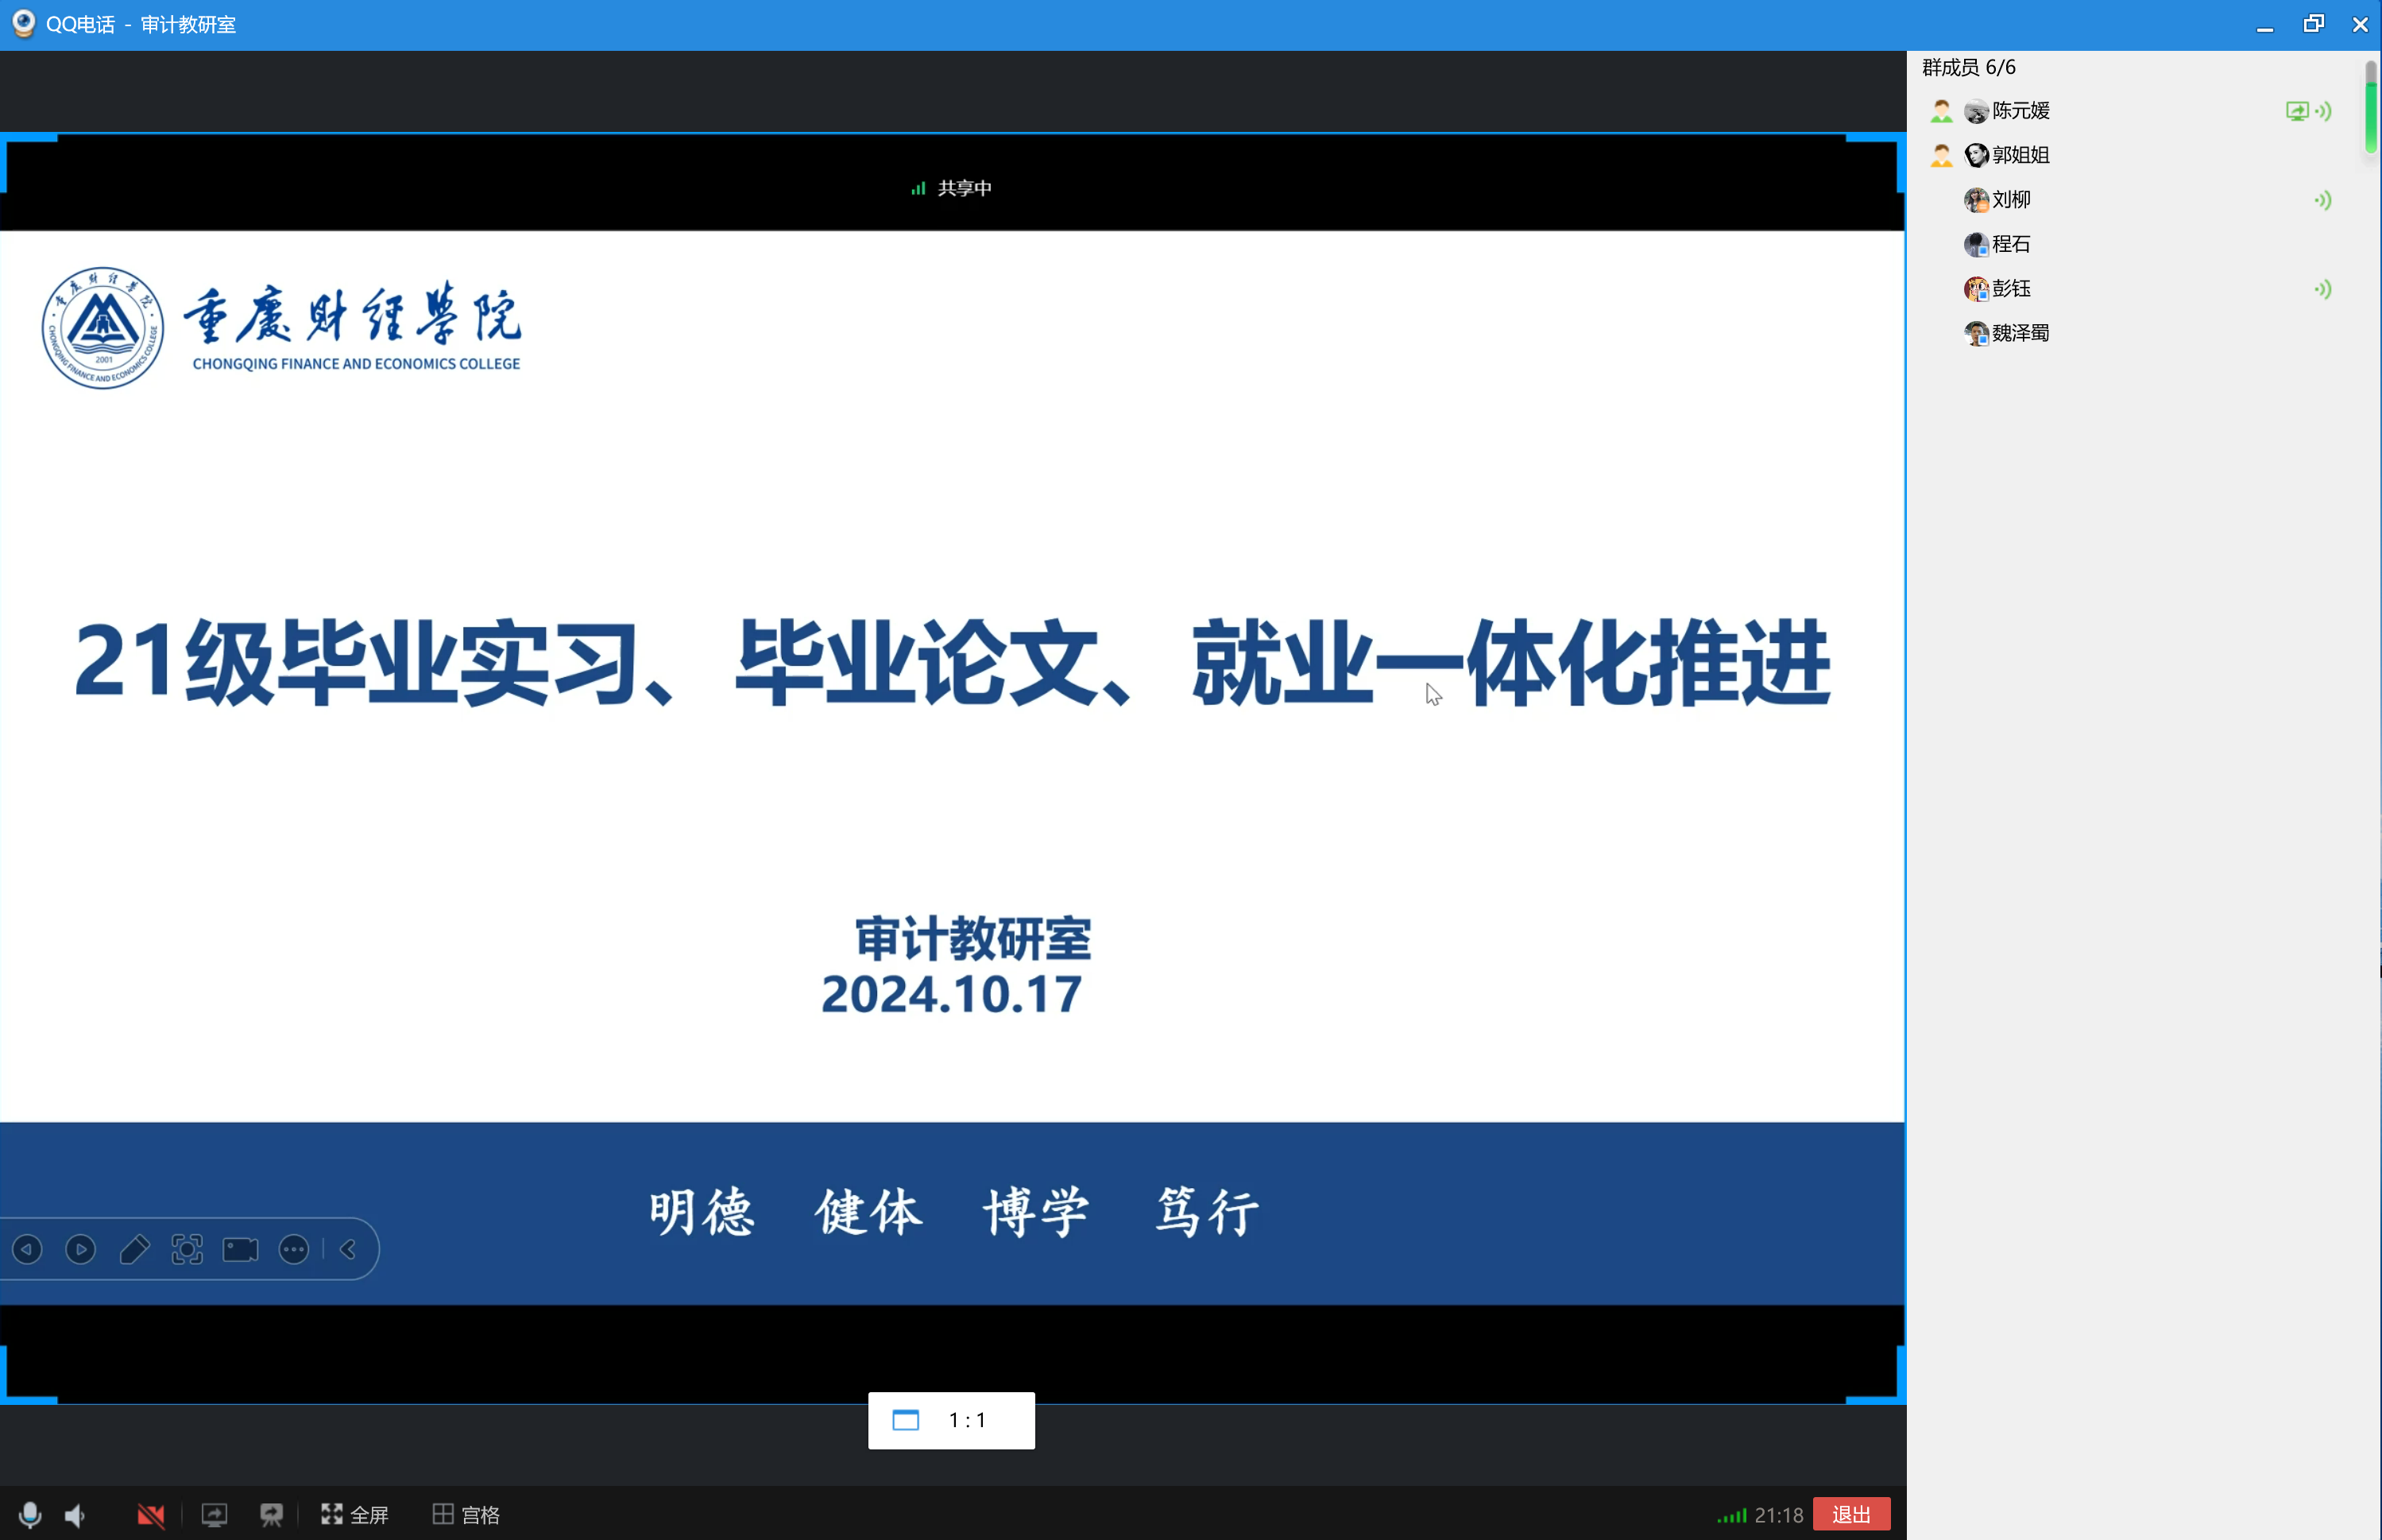The image size is (2382, 1540).
Task: Click the focus/screenshot frame icon on slide toolbar
Action: click(x=187, y=1249)
